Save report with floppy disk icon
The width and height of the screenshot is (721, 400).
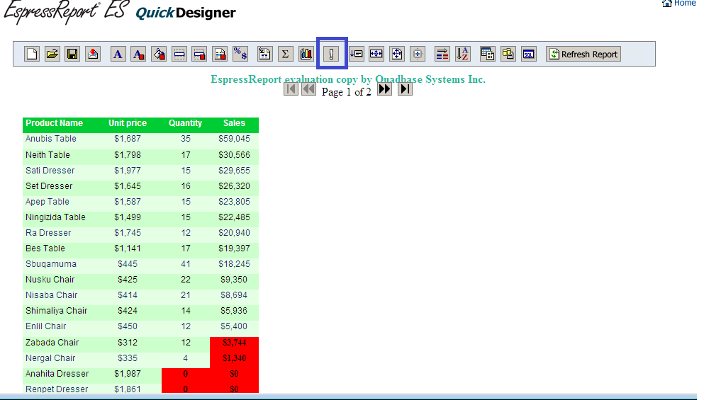72,55
